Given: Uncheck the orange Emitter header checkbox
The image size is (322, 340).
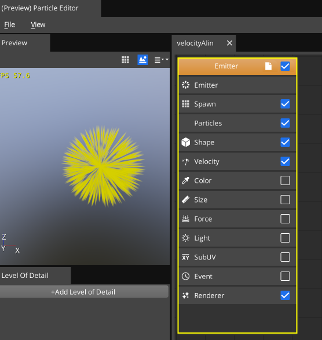Looking at the screenshot, I should [285, 66].
